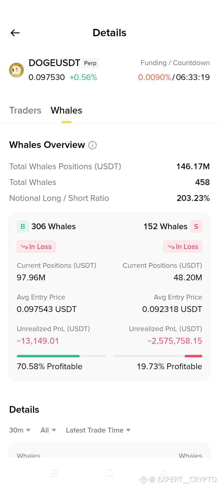Switch to the Traders tab
This screenshot has height=487, width=219.
tap(25, 110)
